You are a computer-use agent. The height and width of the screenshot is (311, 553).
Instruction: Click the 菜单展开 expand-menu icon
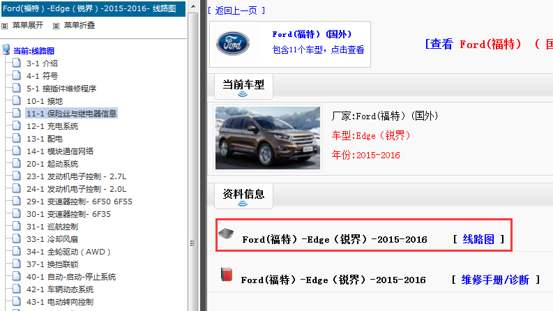pyautogui.click(x=5, y=26)
